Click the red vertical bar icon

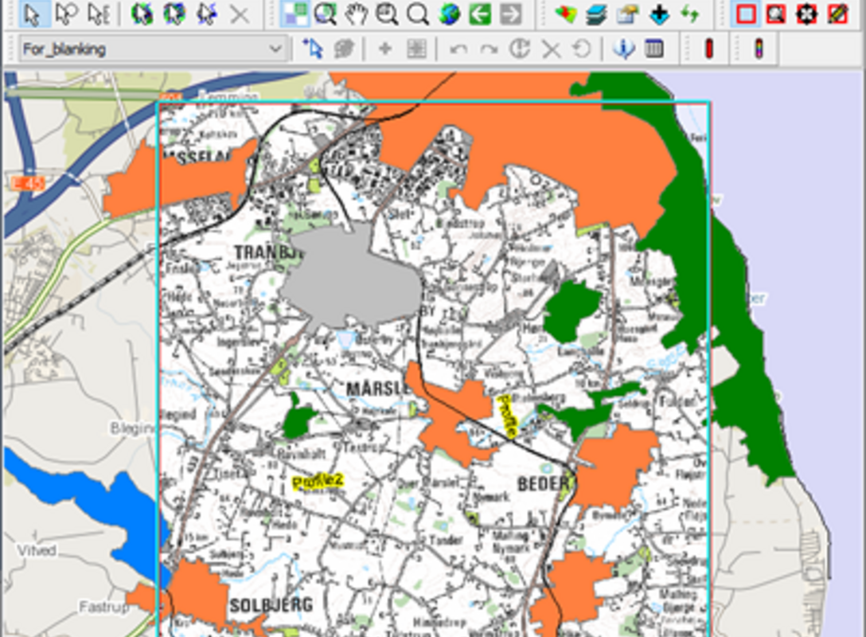tap(709, 49)
